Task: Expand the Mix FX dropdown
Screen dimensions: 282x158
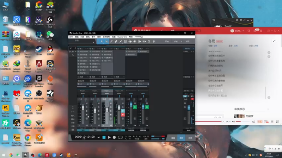Action: [x=193, y=48]
